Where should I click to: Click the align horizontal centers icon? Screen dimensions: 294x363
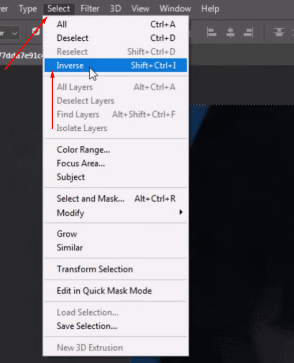point(230,32)
